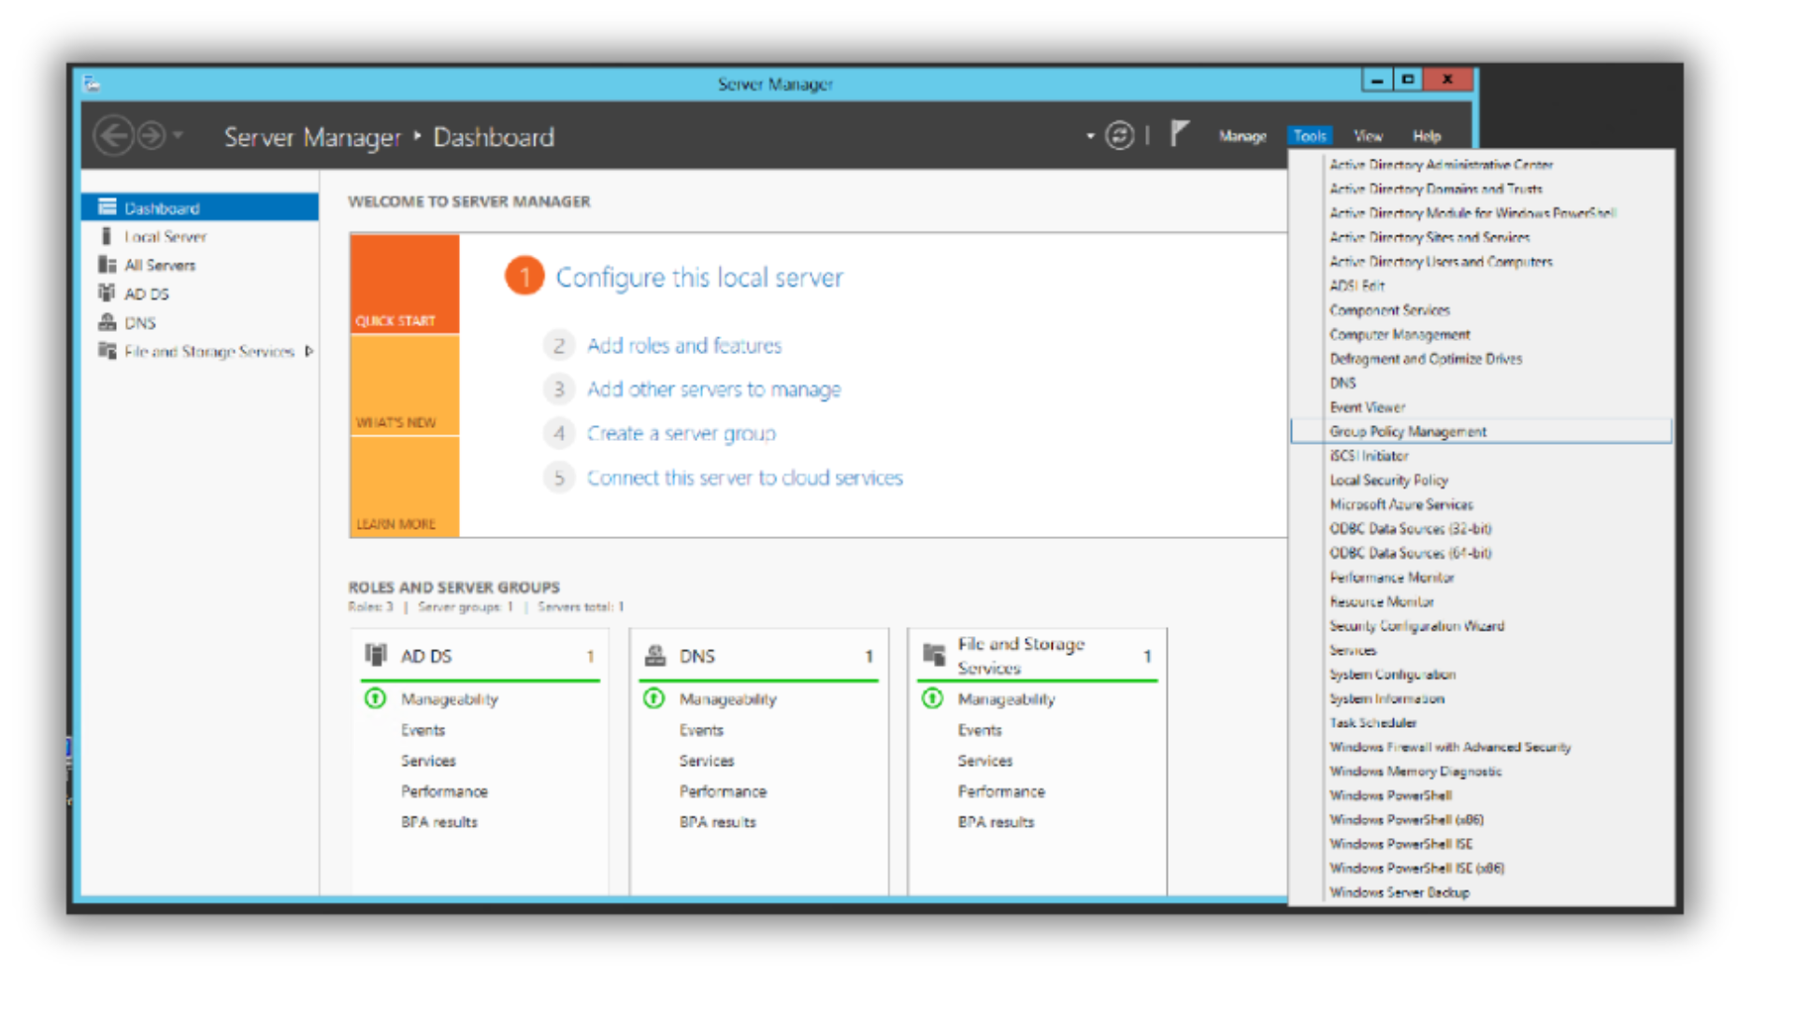
Task: Select Group Policy Management from Tools
Action: click(x=1407, y=432)
